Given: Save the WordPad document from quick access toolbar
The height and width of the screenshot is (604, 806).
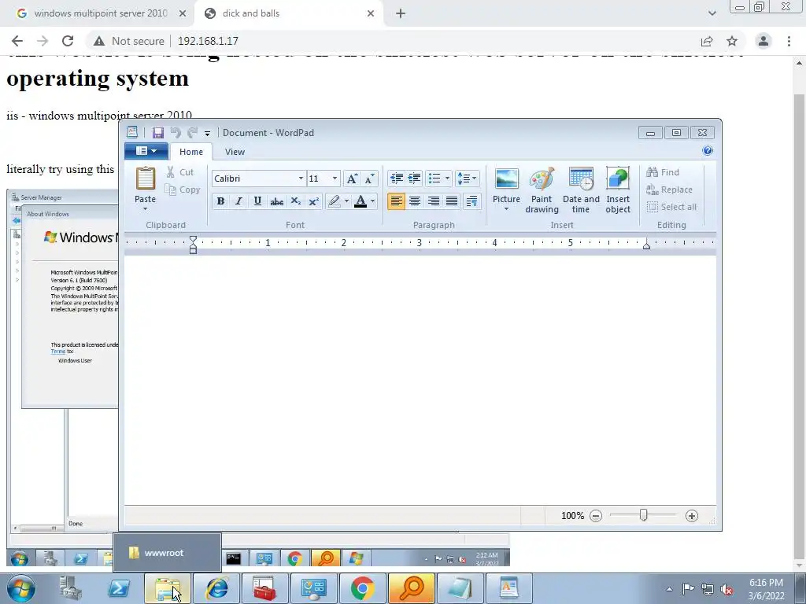Looking at the screenshot, I should tap(157, 133).
